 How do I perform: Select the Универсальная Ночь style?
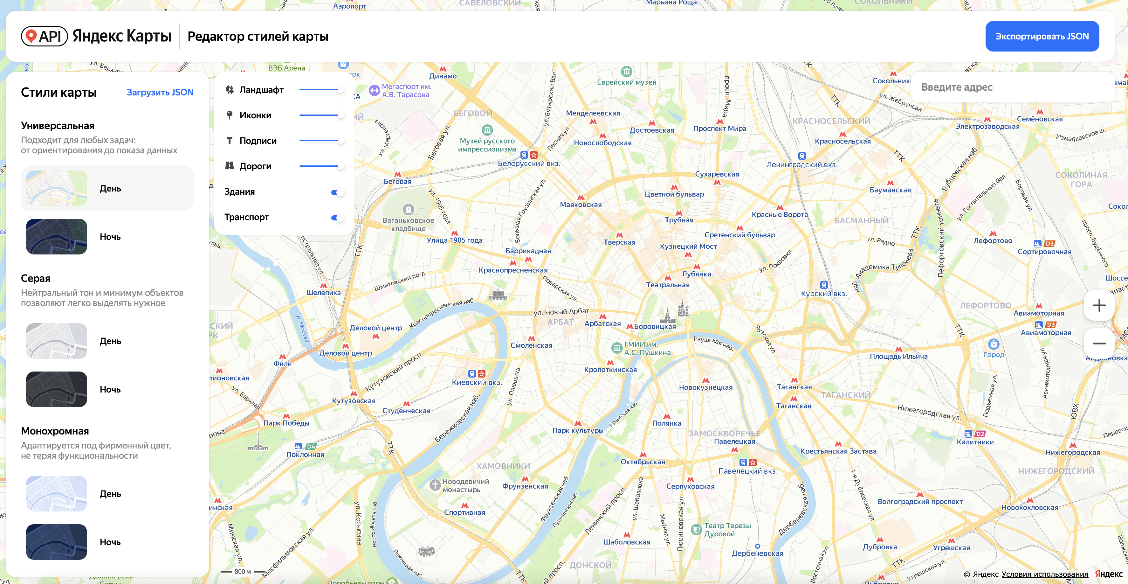click(107, 237)
